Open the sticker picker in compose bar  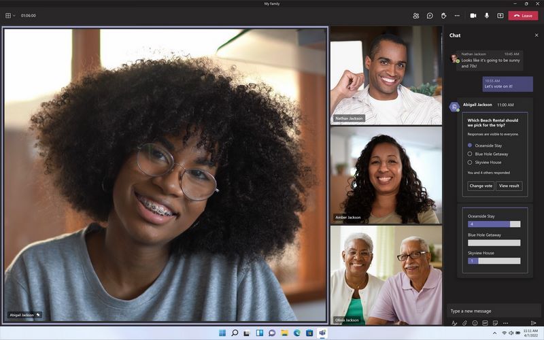coord(495,323)
